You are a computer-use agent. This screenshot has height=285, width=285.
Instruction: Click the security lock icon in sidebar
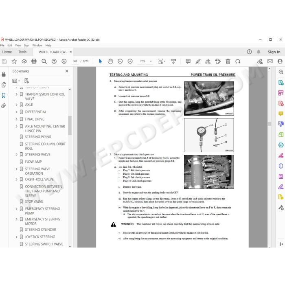[4, 74]
